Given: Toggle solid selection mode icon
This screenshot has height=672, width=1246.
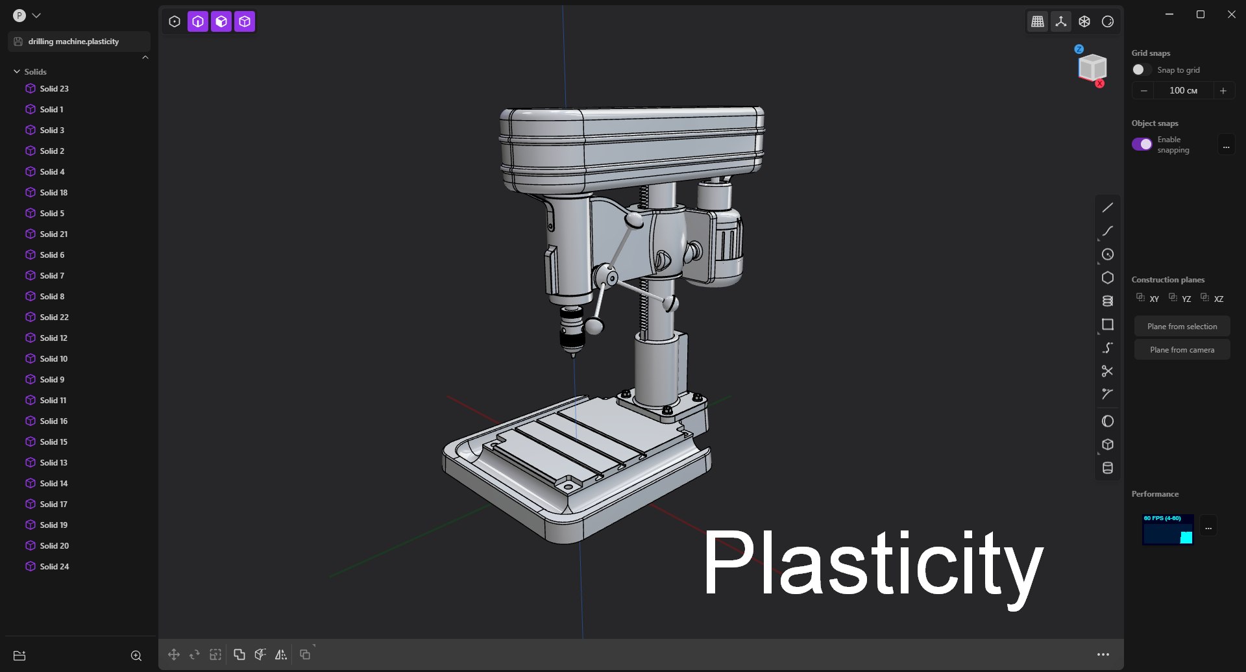Looking at the screenshot, I should 245,21.
